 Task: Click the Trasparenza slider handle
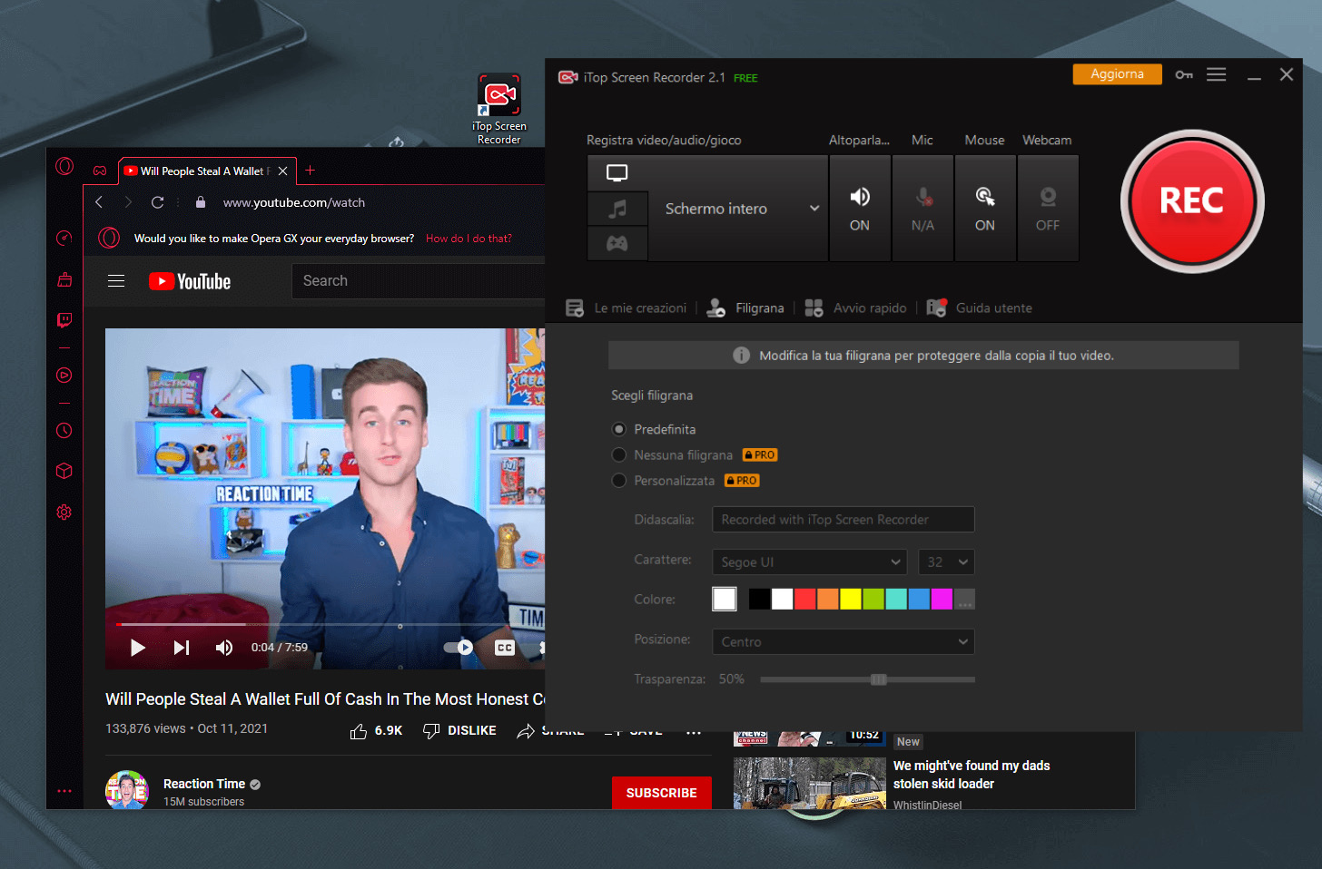point(878,679)
